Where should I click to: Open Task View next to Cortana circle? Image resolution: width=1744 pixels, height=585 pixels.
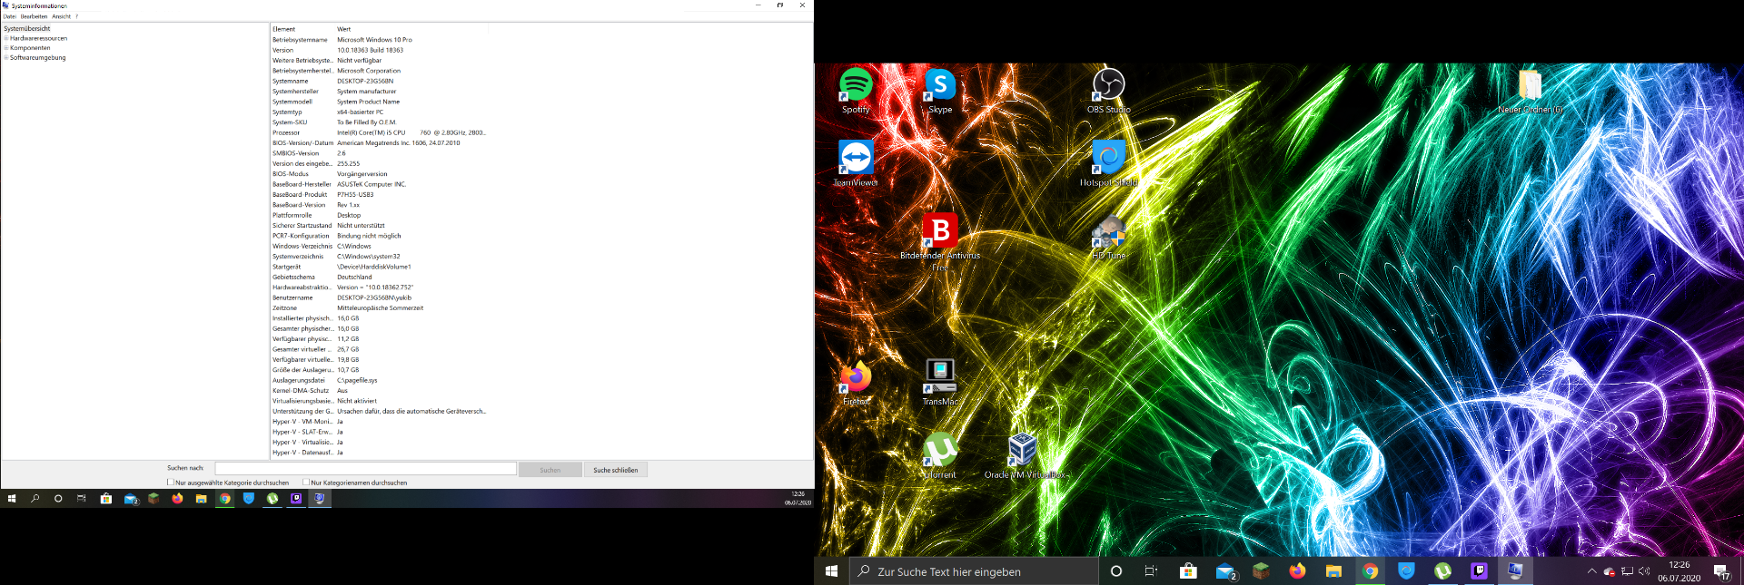pyautogui.click(x=1151, y=571)
